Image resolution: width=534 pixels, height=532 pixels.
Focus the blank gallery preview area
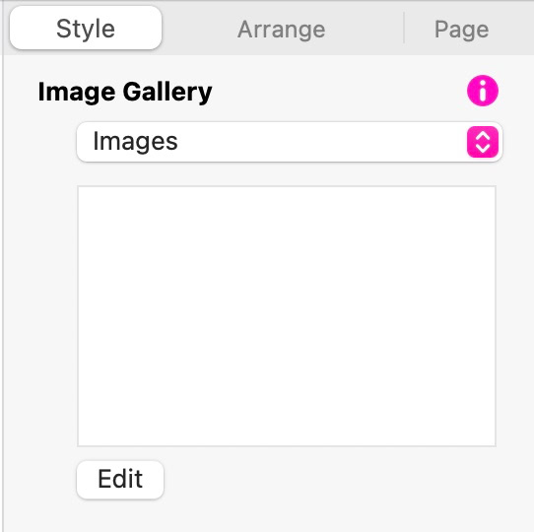(x=287, y=315)
